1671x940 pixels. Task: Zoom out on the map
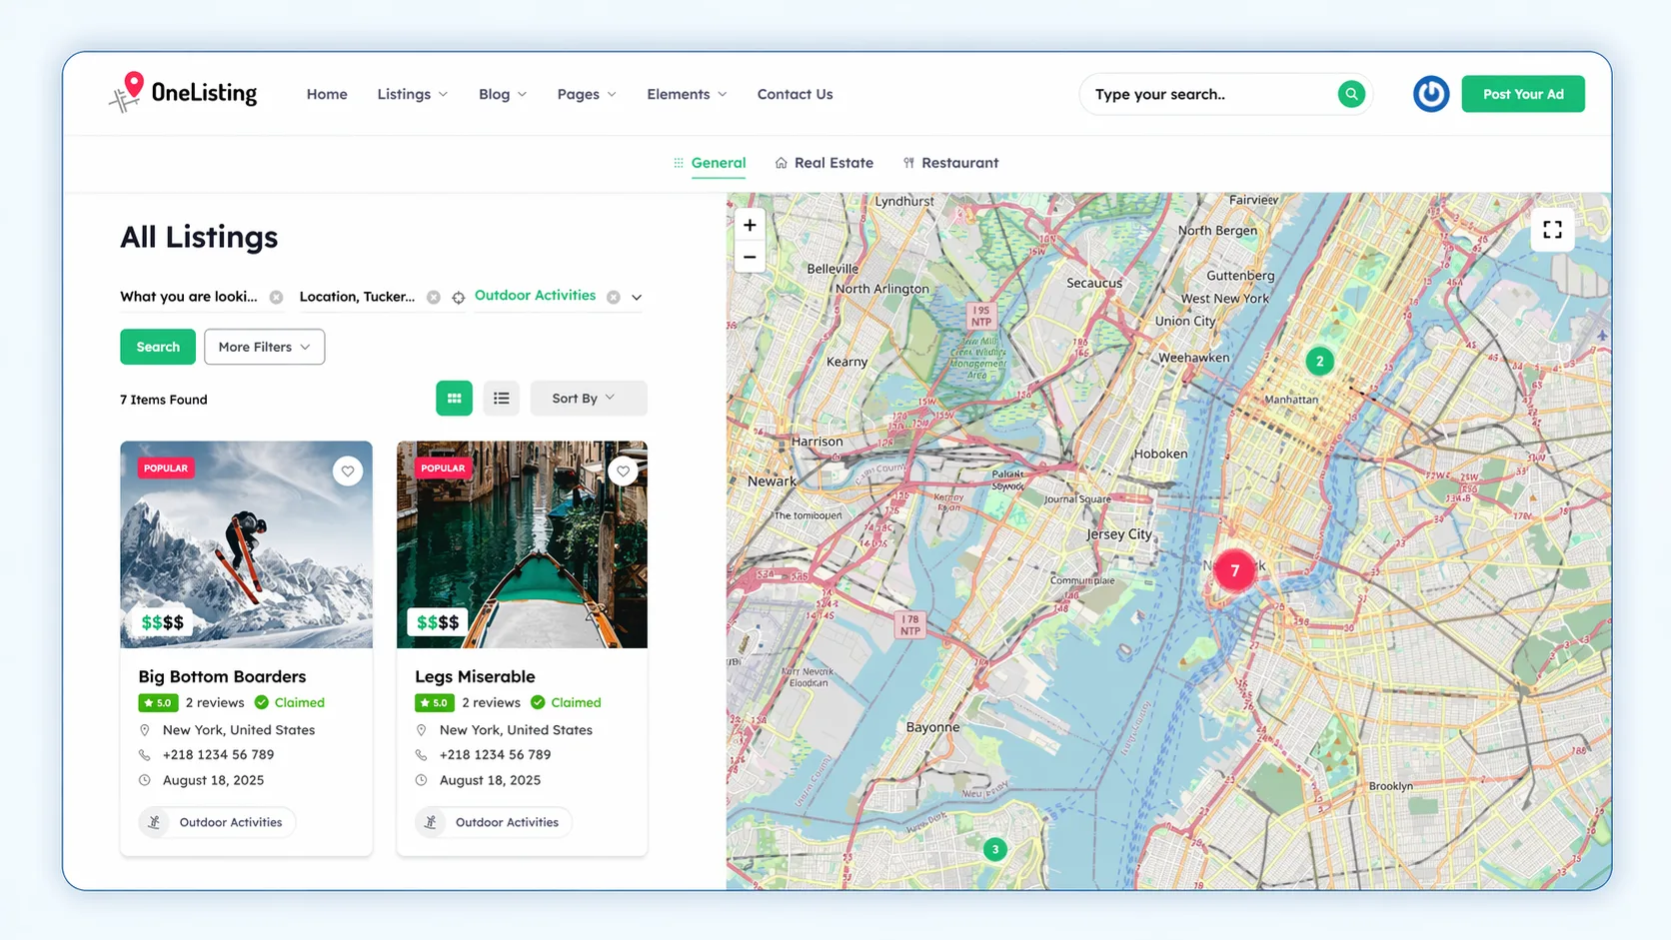tap(750, 257)
